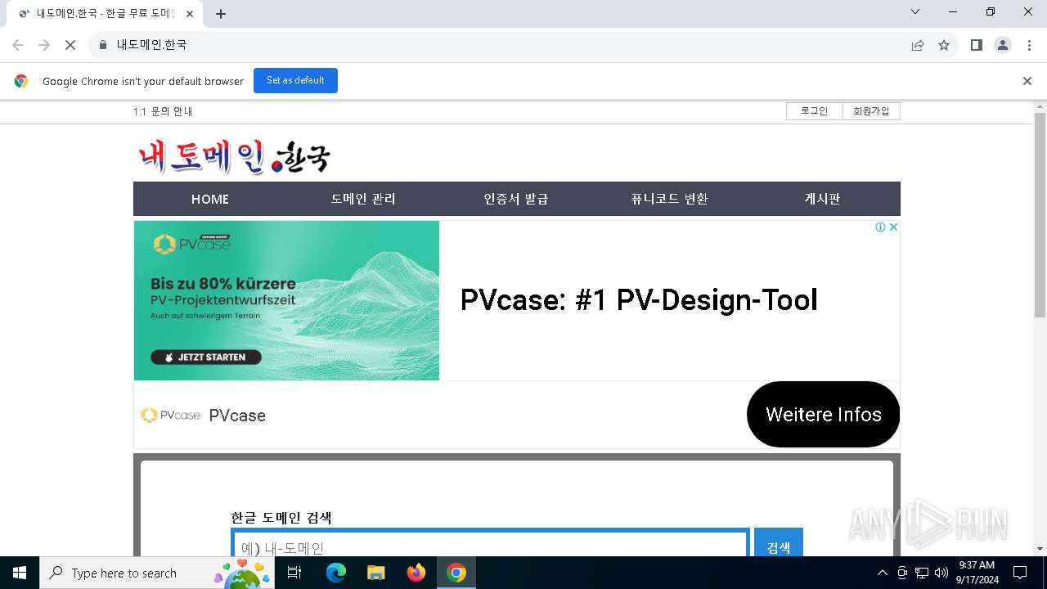
Task: Open PVcase: #1 PV-Design-Tool ad headline
Action: [x=639, y=300]
